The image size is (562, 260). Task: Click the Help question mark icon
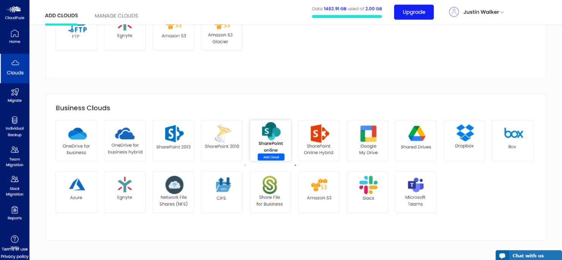click(14, 239)
